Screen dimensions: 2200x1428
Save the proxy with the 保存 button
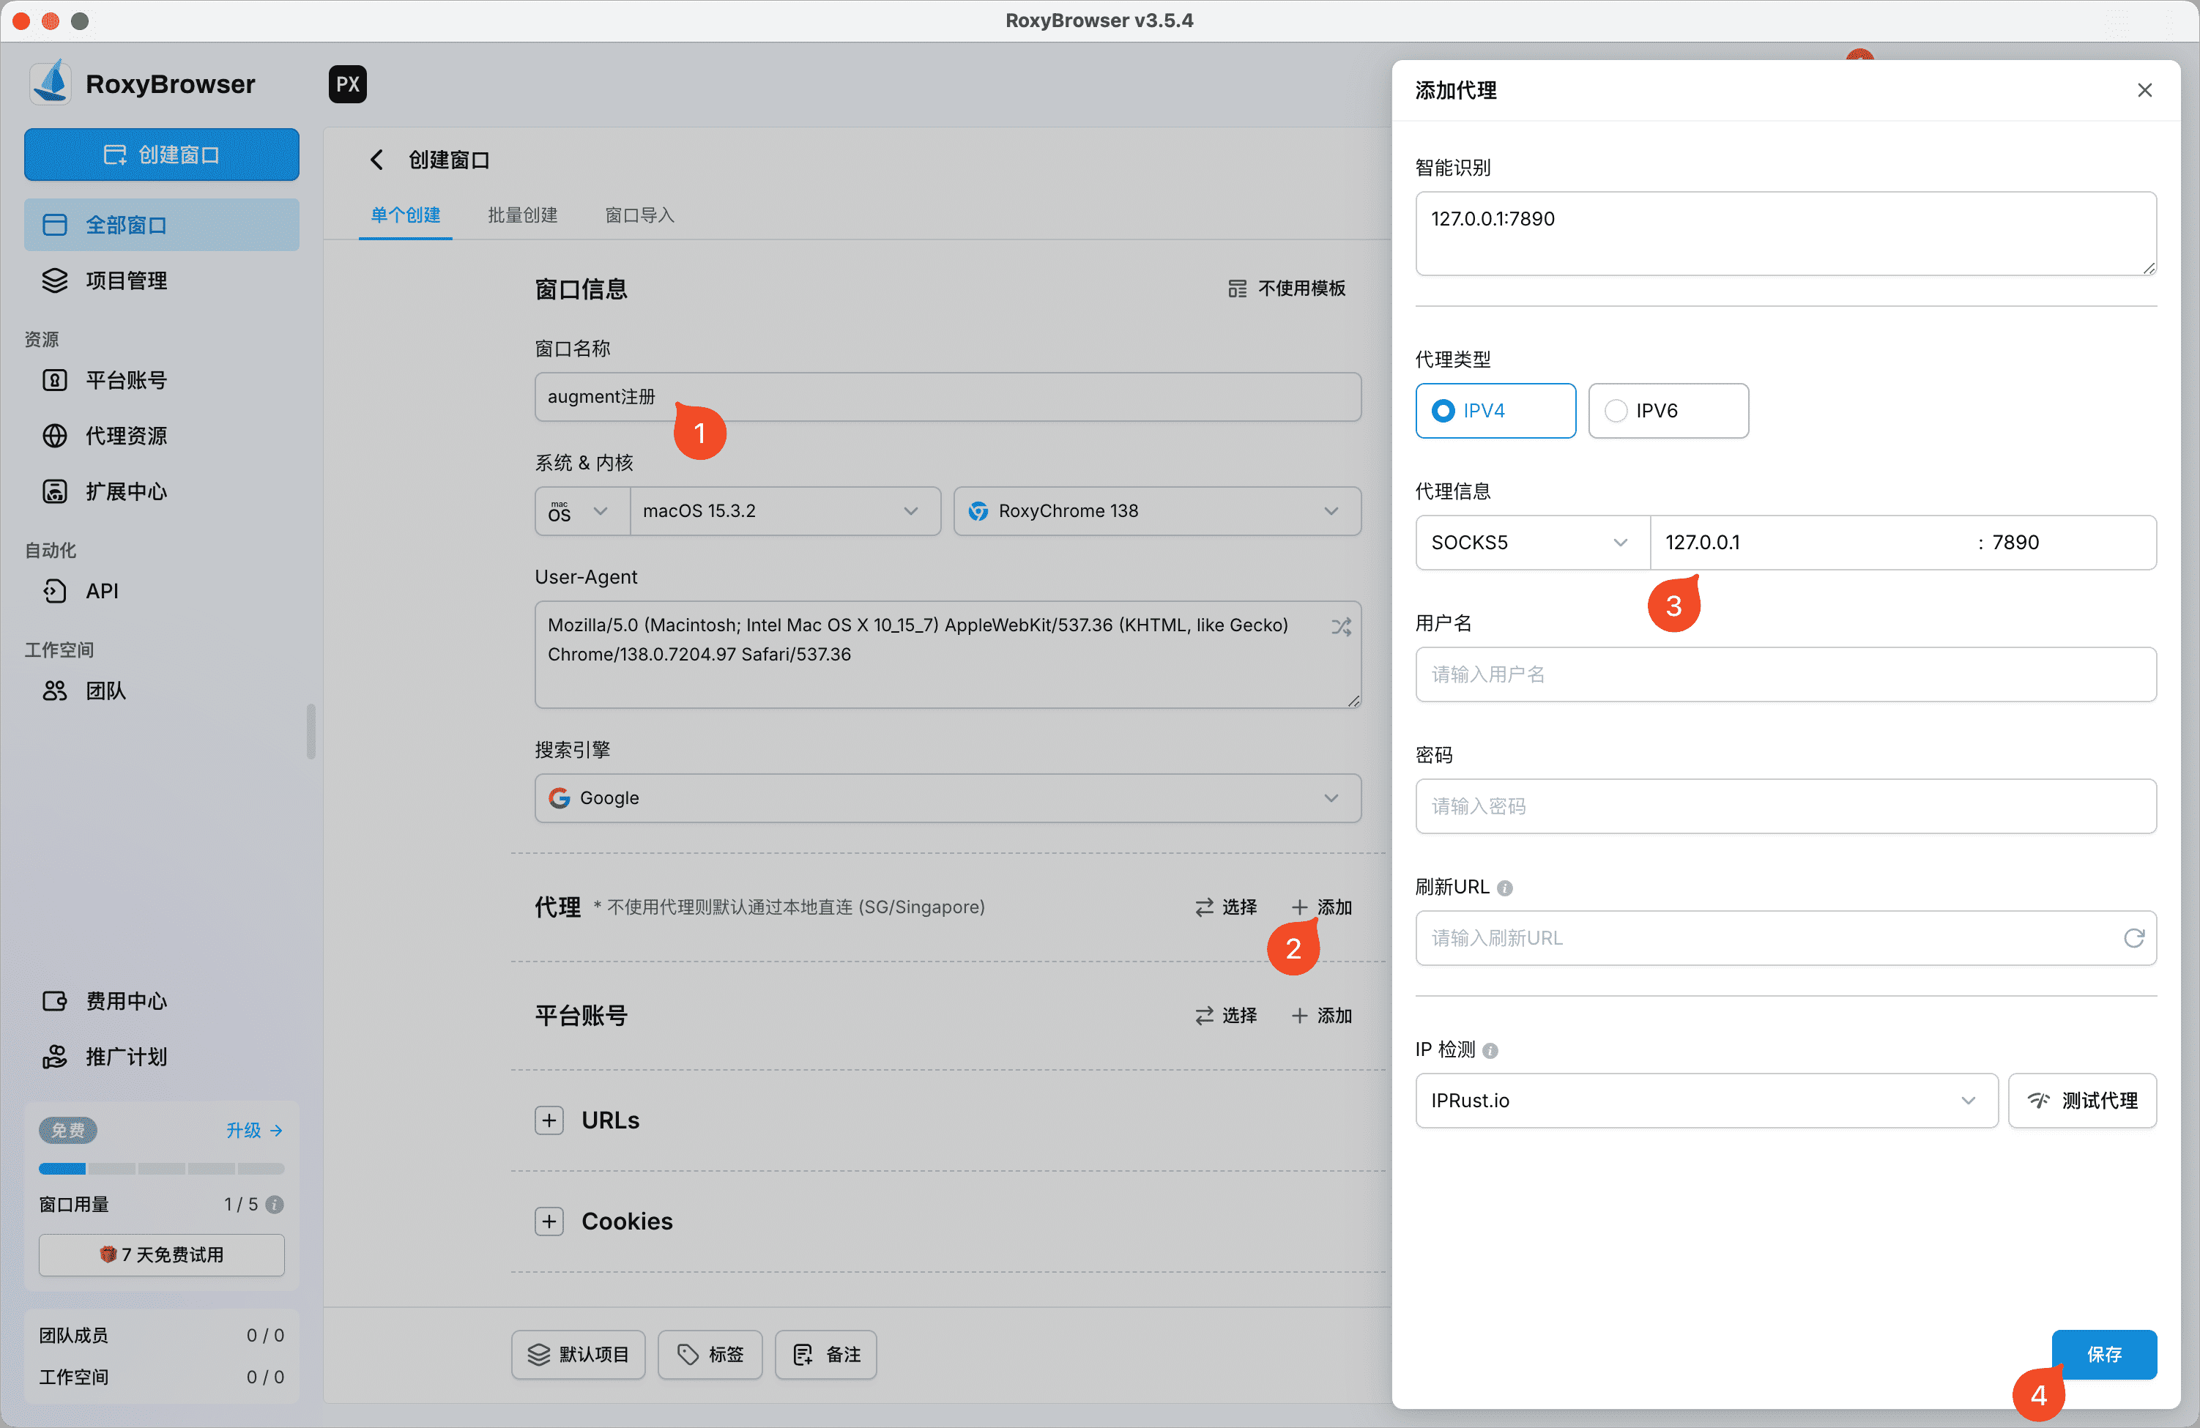coord(2104,1354)
